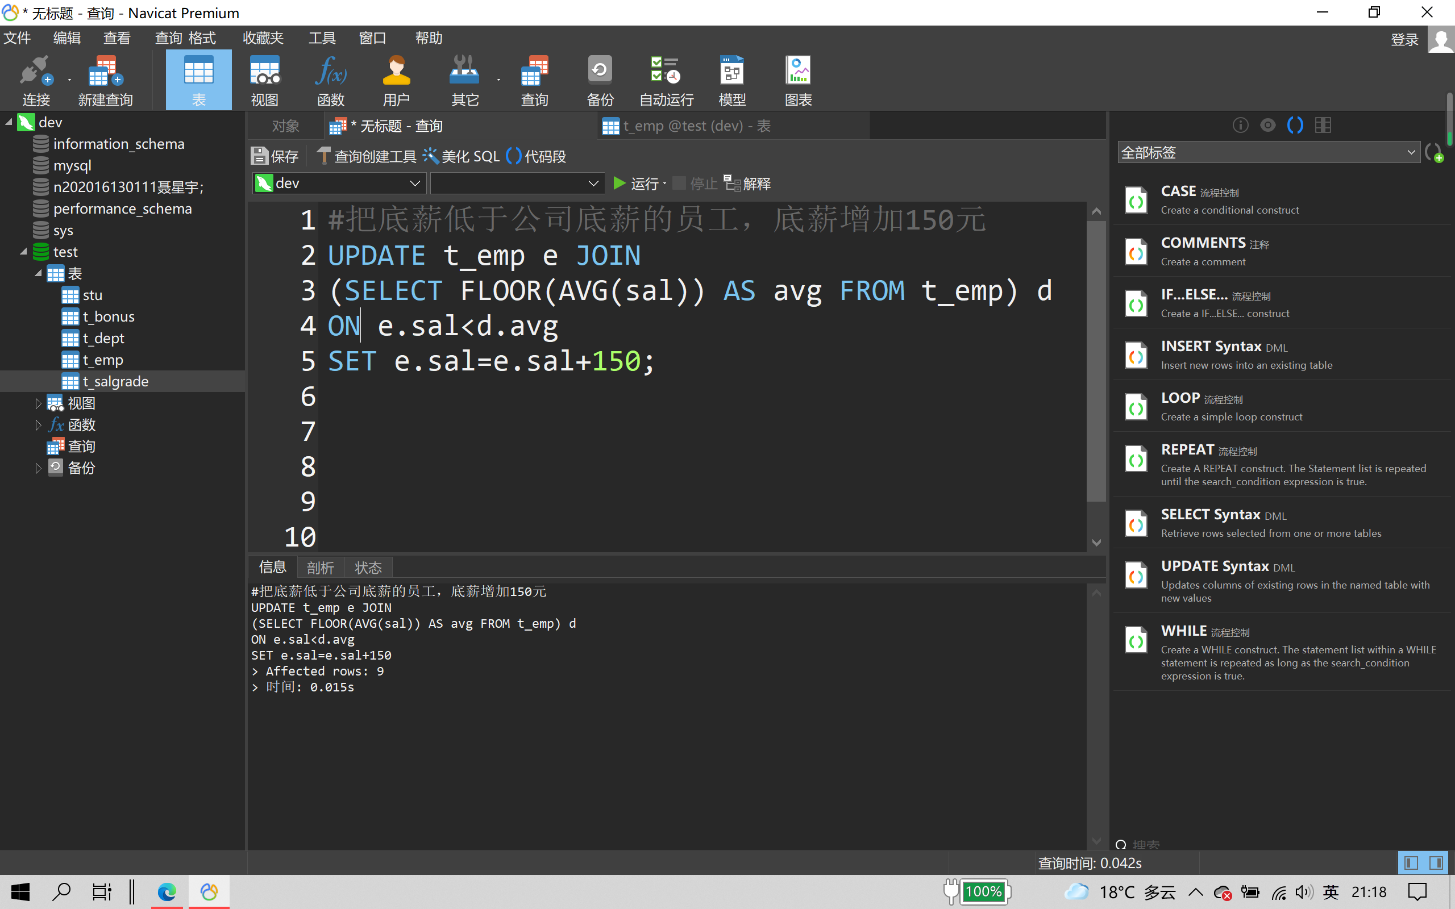This screenshot has width=1455, height=909.
Task: Switch to the 剖析 result tab
Action: click(320, 568)
